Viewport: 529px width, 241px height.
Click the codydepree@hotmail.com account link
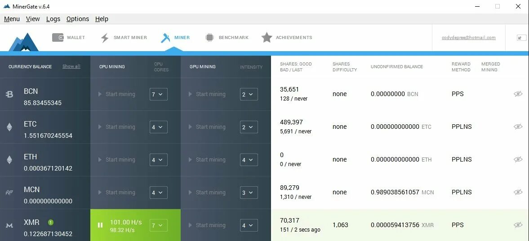coord(469,38)
